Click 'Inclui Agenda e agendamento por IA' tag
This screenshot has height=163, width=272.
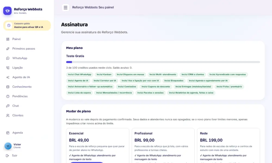tap(208, 81)
